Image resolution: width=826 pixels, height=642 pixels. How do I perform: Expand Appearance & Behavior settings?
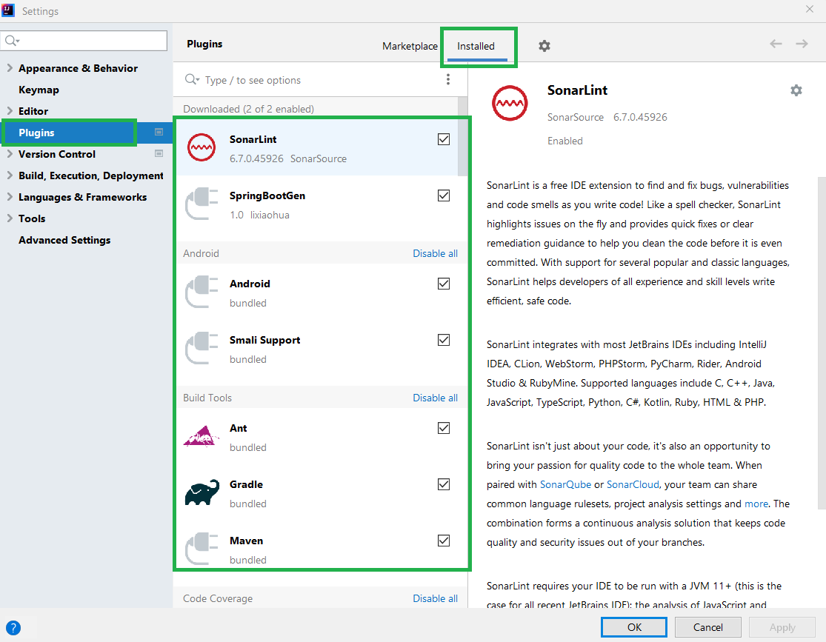pyautogui.click(x=10, y=68)
